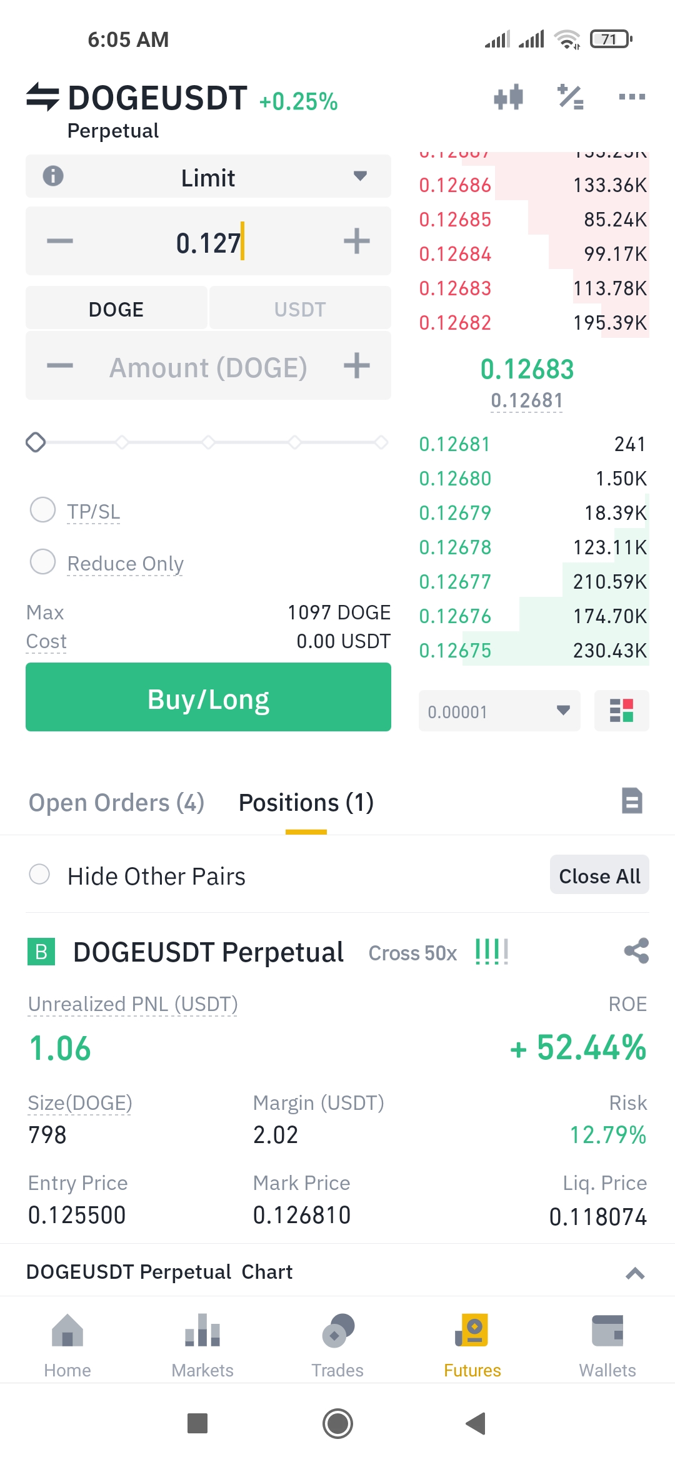Open the percent calculator icon
Image resolution: width=675 pixels, height=1464 pixels.
click(x=571, y=97)
